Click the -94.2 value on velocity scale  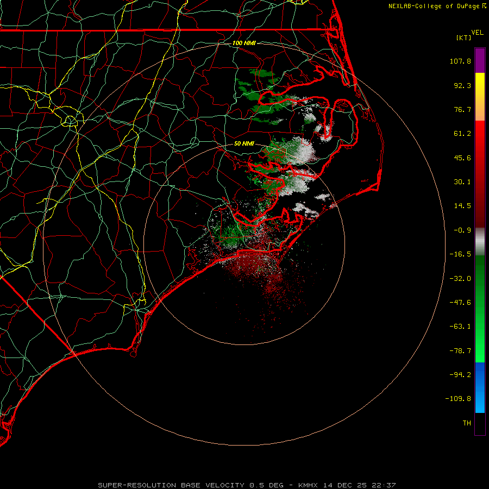(460, 374)
